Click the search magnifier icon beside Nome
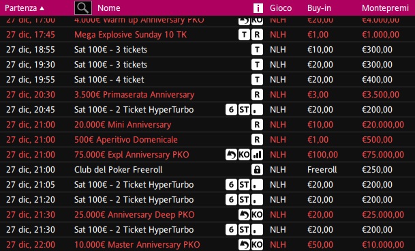The image size is (415, 251). [83, 8]
